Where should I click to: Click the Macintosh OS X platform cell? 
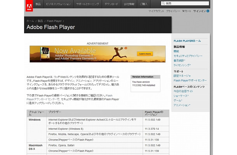(x=37, y=148)
